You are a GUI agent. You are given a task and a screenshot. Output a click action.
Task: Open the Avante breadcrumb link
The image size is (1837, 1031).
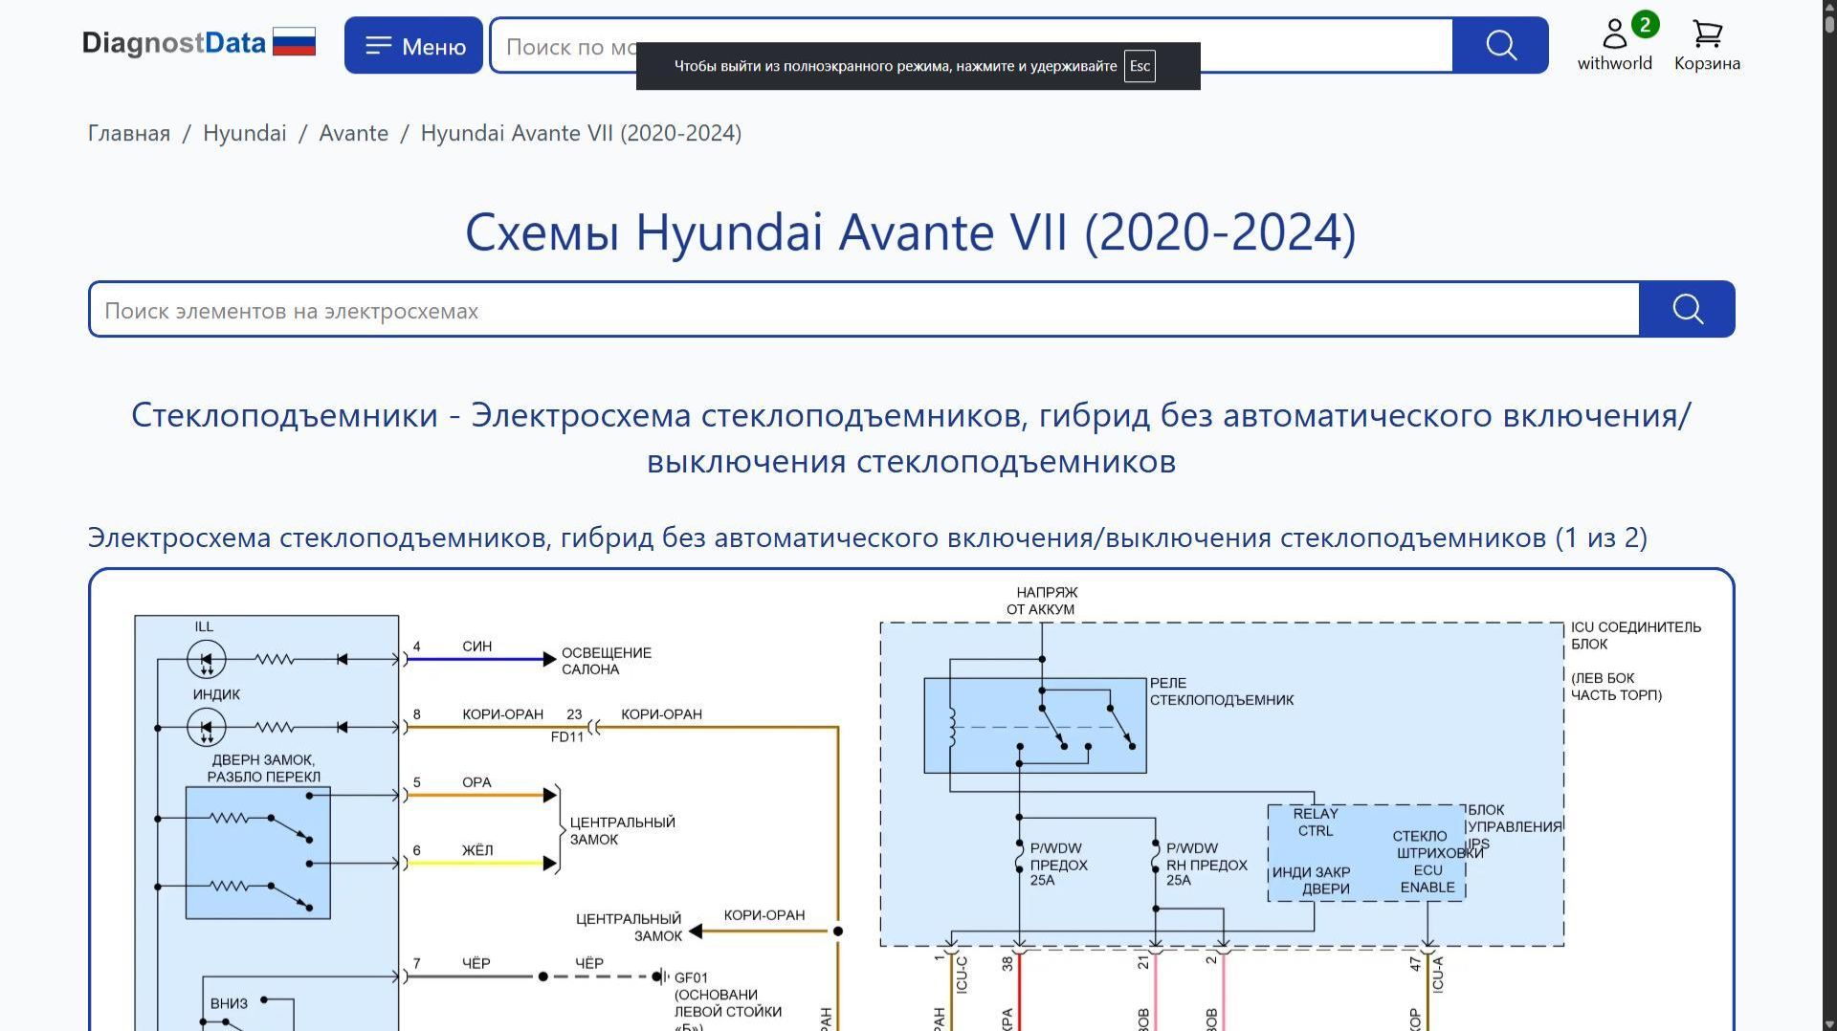click(353, 133)
